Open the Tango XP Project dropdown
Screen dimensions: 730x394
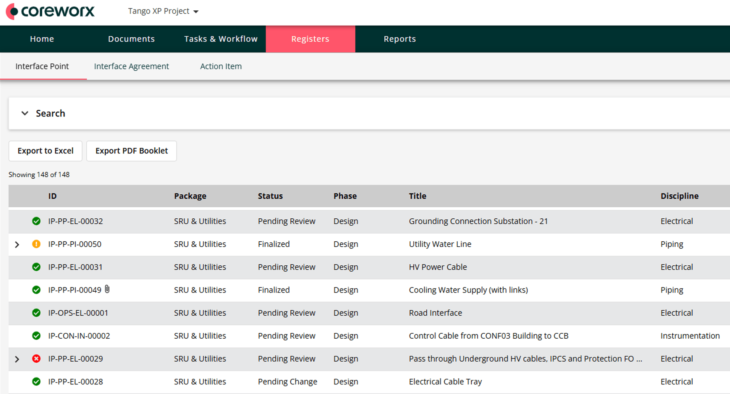163,11
